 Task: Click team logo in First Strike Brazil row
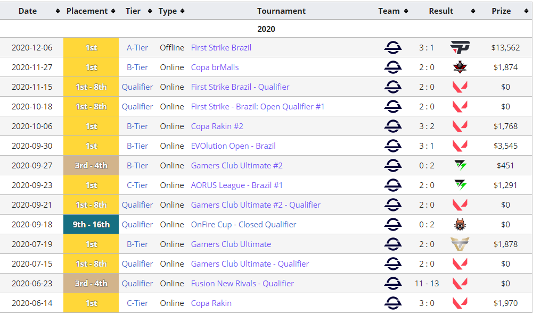click(393, 47)
